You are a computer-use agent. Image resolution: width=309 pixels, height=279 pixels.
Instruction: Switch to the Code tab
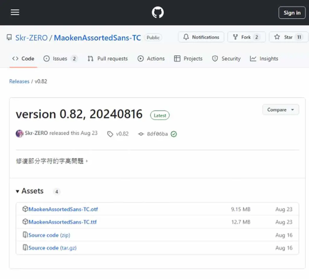click(23, 59)
